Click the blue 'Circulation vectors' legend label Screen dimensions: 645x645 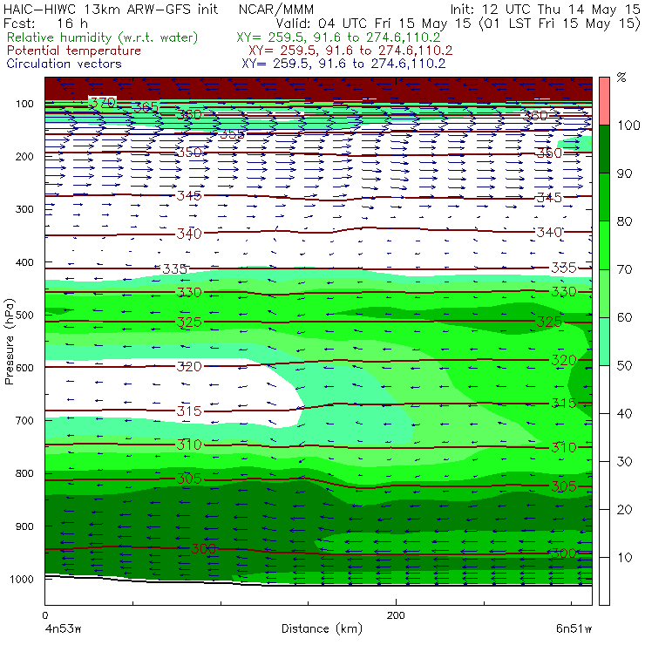pos(64,64)
